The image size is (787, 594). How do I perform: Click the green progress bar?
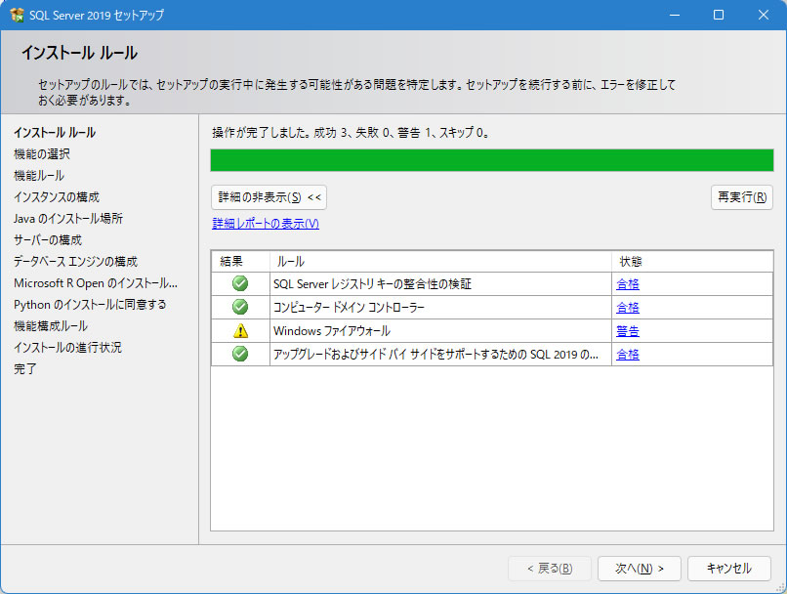tap(492, 160)
